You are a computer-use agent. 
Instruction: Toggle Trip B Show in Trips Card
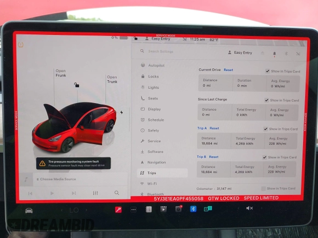264,157
